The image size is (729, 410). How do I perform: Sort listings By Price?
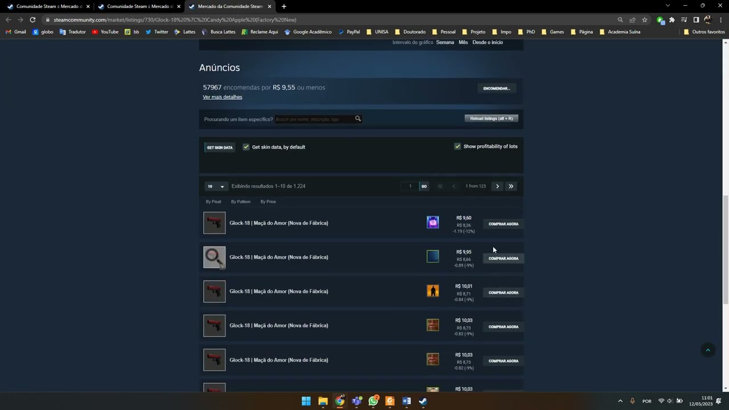268,202
